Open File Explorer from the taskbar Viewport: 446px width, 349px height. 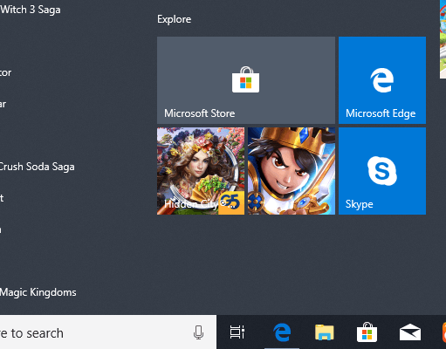pyautogui.click(x=325, y=332)
